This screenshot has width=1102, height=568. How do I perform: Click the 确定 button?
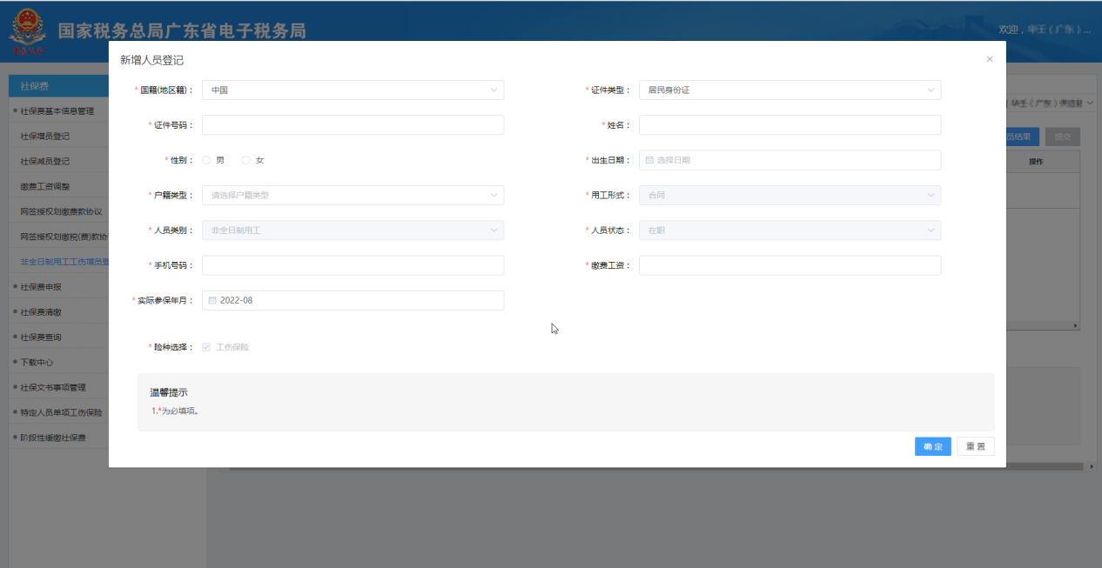point(932,446)
